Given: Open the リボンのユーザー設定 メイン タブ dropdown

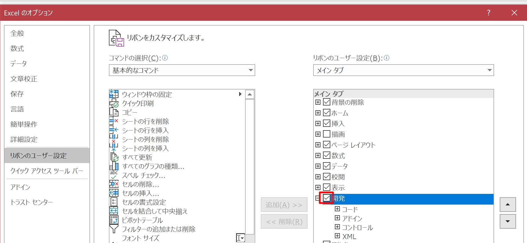Looking at the screenshot, I should pyautogui.click(x=403, y=70).
